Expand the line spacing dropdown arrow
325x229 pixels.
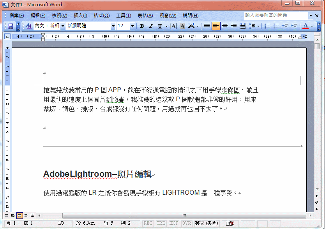(x=258, y=26)
